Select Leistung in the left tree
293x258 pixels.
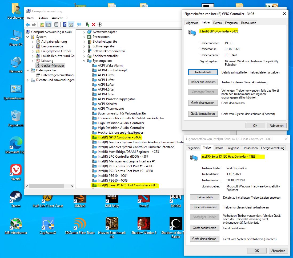tap(47, 61)
